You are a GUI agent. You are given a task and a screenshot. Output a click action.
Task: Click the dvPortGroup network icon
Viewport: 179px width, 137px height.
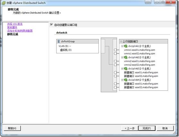pyautogui.click(x=59, y=41)
